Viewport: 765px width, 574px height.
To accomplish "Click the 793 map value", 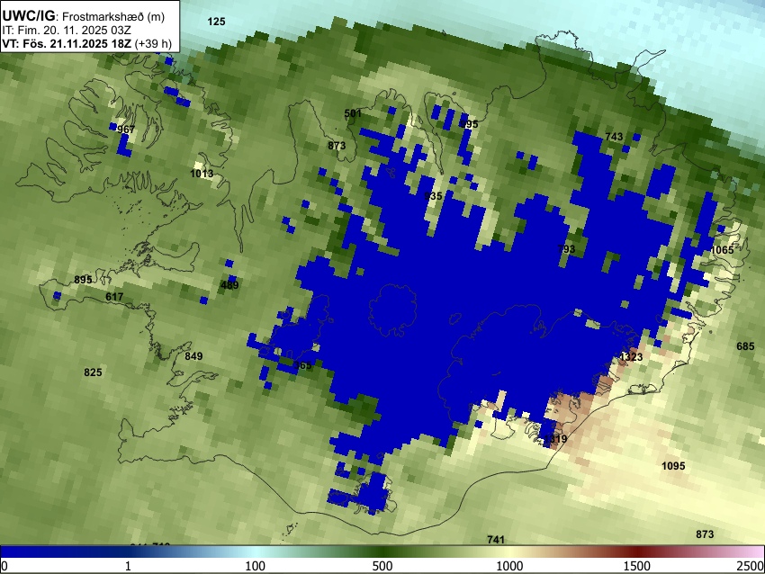I will point(566,249).
